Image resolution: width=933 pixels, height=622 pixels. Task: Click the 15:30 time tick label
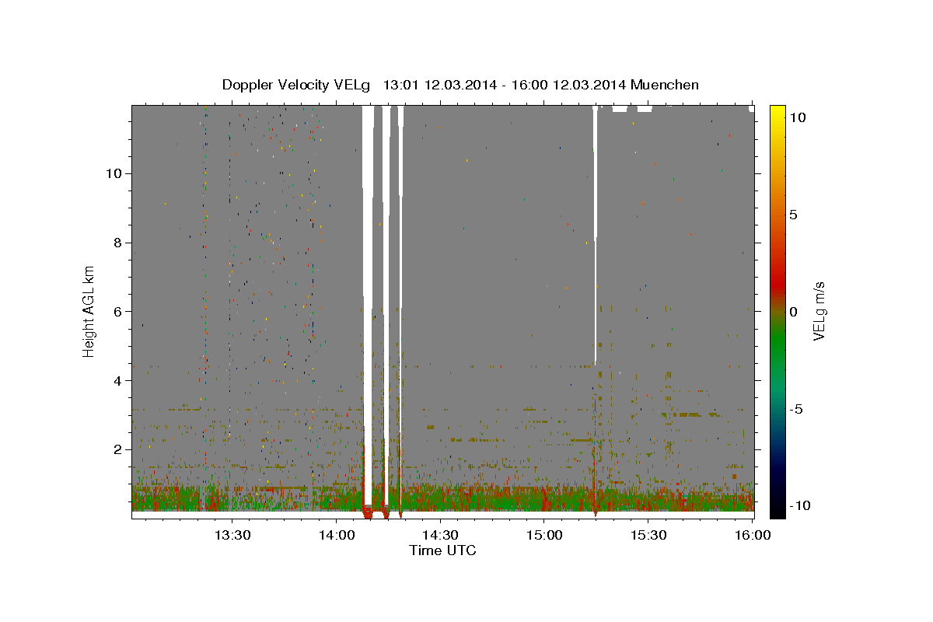[648, 535]
